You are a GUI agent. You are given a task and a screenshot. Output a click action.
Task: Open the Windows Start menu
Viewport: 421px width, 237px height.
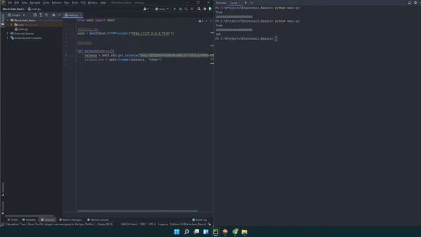click(177, 232)
